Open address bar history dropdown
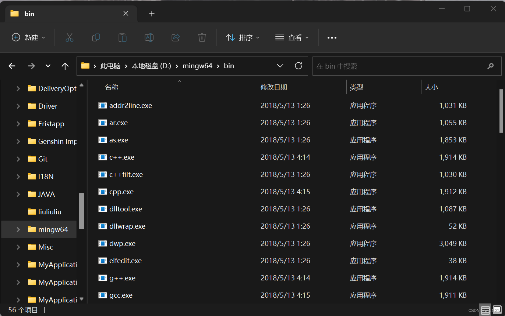 tap(280, 66)
